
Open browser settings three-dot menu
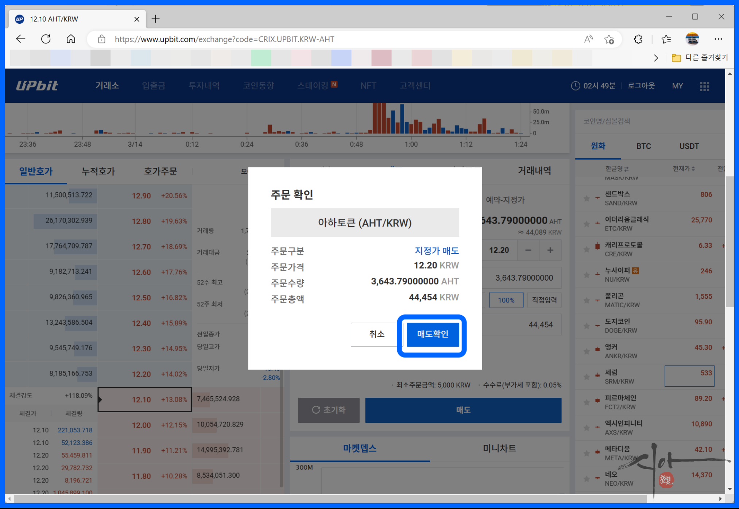pos(718,39)
